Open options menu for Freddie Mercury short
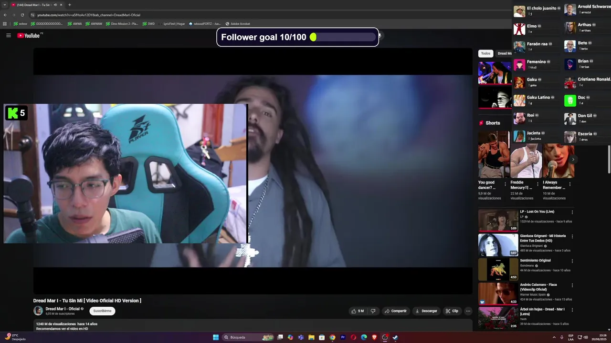 pyautogui.click(x=537, y=184)
